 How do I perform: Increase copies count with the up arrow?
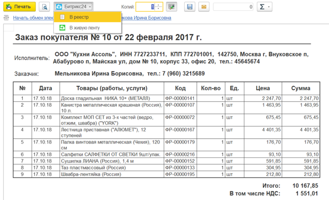click(x=159, y=5)
